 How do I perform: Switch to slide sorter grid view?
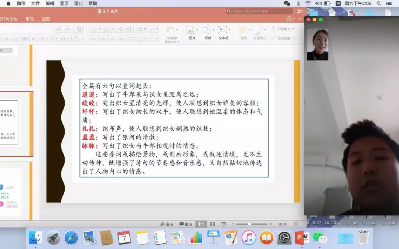(212, 224)
